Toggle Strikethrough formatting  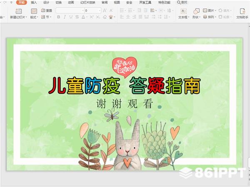point(77,17)
